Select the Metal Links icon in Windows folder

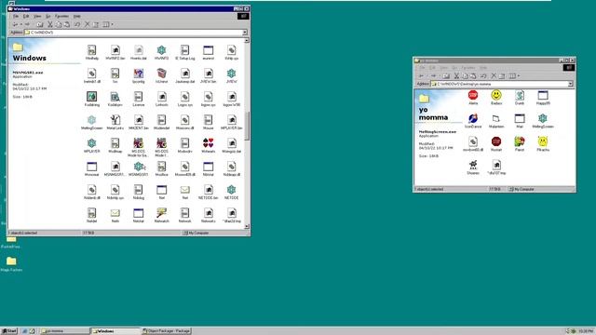115,120
